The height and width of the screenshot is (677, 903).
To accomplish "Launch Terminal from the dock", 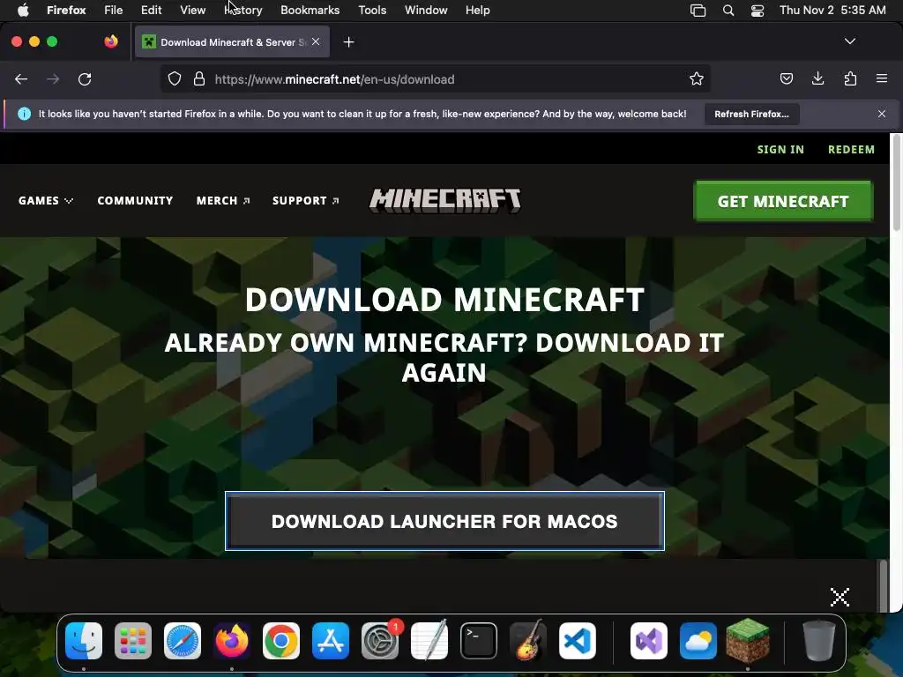I will tap(479, 641).
